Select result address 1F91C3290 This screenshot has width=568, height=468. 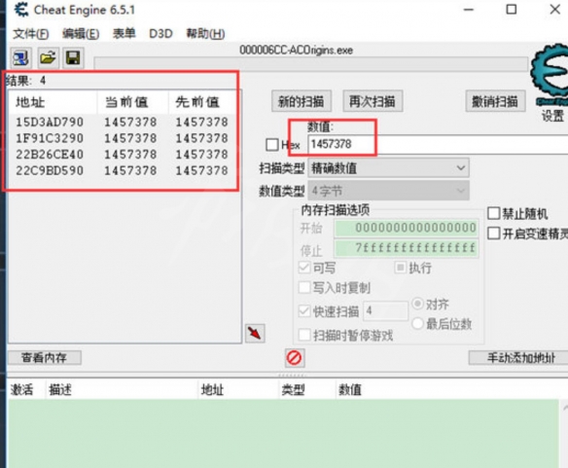point(50,138)
